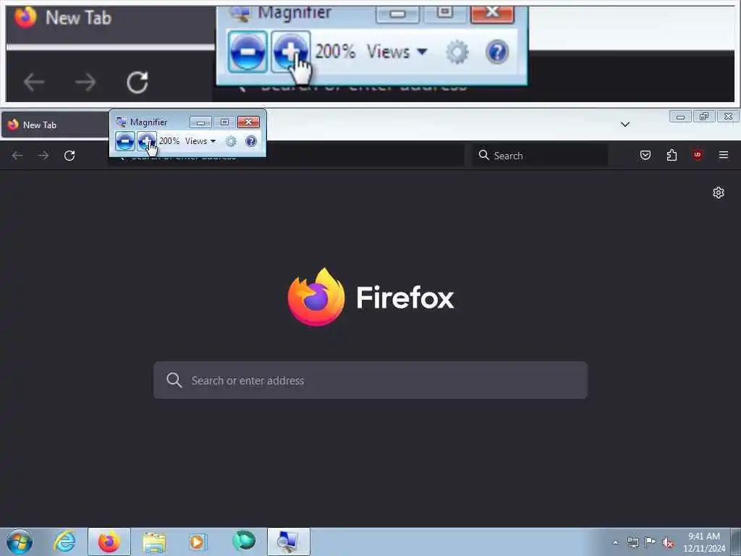The width and height of the screenshot is (741, 556).
Task: Open Save to Pocket icon
Action: [x=645, y=155]
